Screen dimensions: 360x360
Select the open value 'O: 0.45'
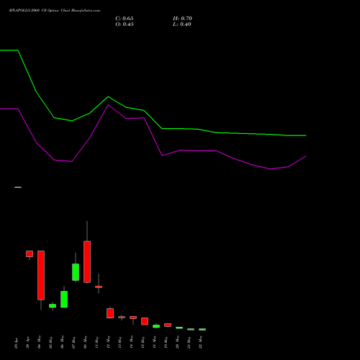125,24
